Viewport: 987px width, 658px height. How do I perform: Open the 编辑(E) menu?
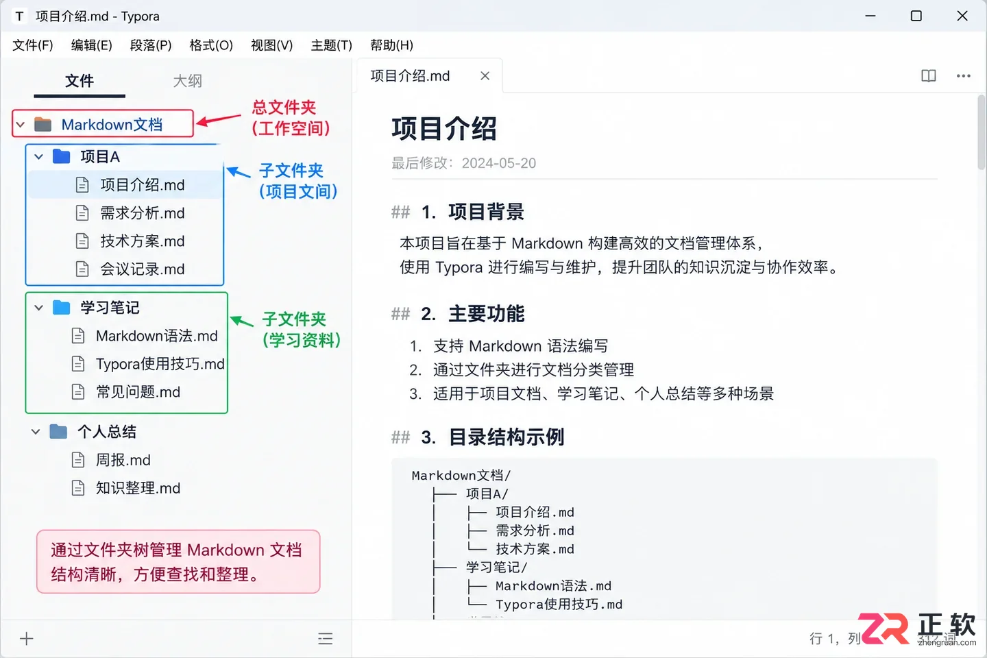coord(92,45)
